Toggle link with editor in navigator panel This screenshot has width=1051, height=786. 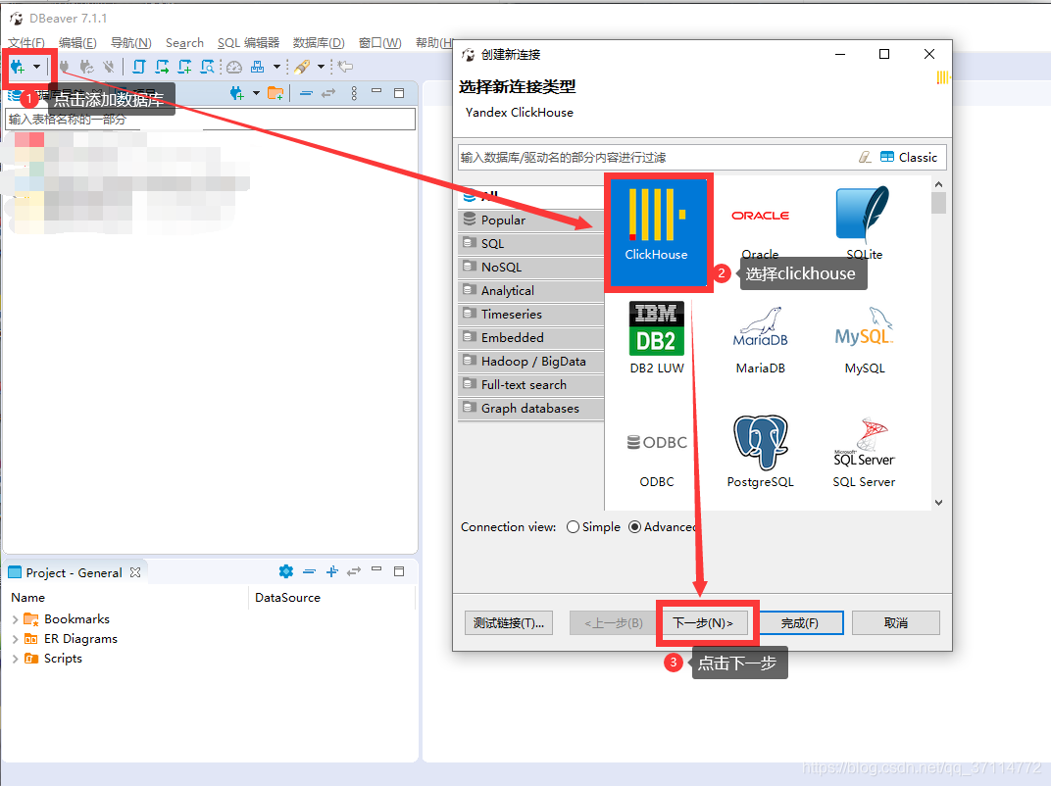tap(328, 93)
